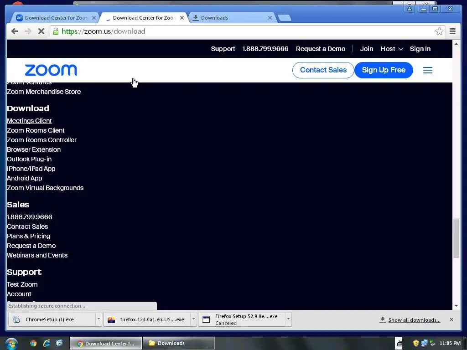This screenshot has width=467, height=350.
Task: Click the browser forward arrow
Action: 28,31
